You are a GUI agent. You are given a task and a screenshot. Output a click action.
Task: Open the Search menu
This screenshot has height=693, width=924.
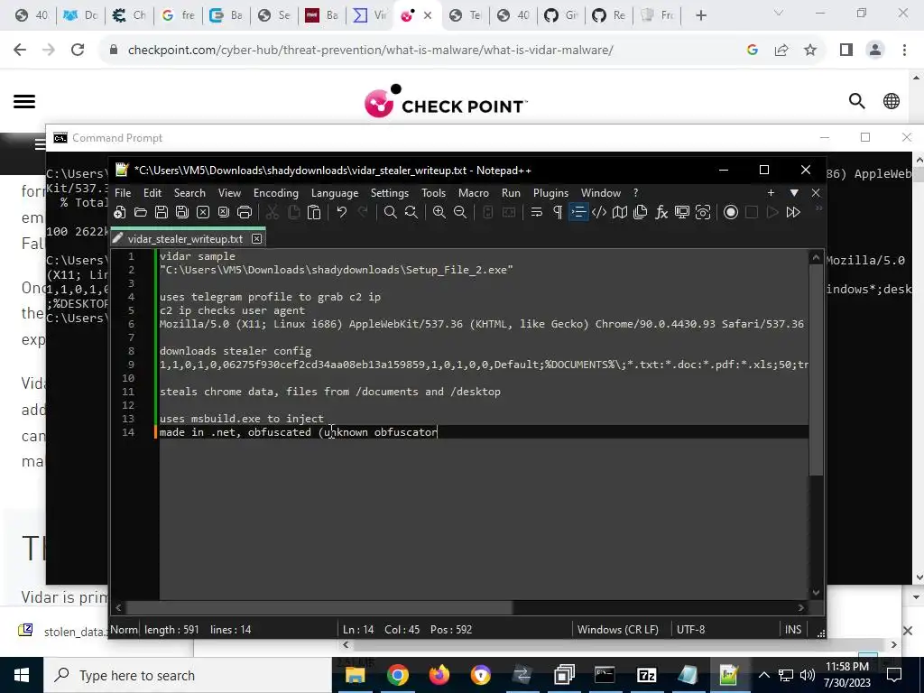[x=189, y=193]
